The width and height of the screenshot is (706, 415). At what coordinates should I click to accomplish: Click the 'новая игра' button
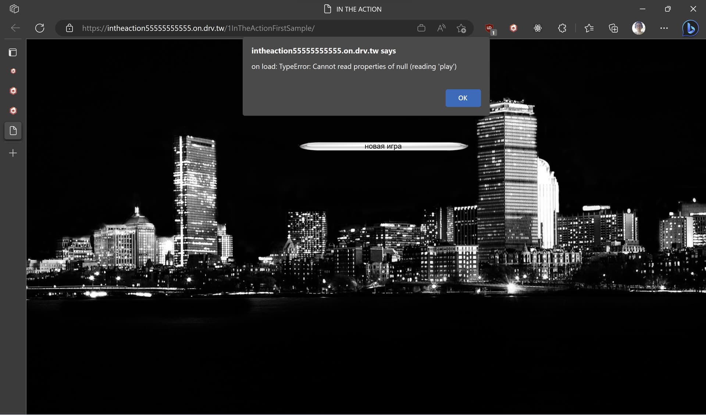click(383, 147)
